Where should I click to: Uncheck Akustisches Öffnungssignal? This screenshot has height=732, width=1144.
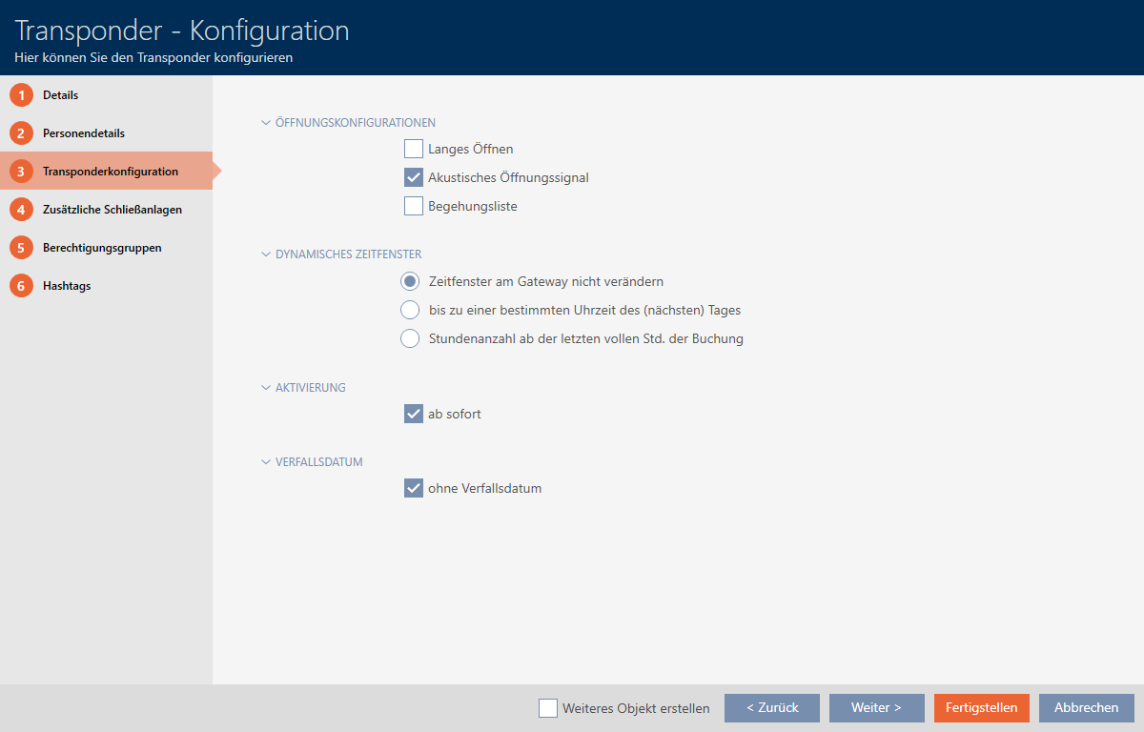point(413,177)
